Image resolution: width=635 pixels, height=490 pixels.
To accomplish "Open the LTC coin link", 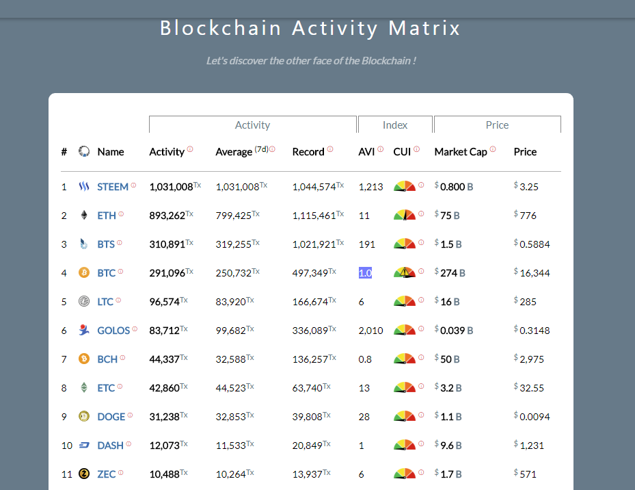I will point(105,302).
